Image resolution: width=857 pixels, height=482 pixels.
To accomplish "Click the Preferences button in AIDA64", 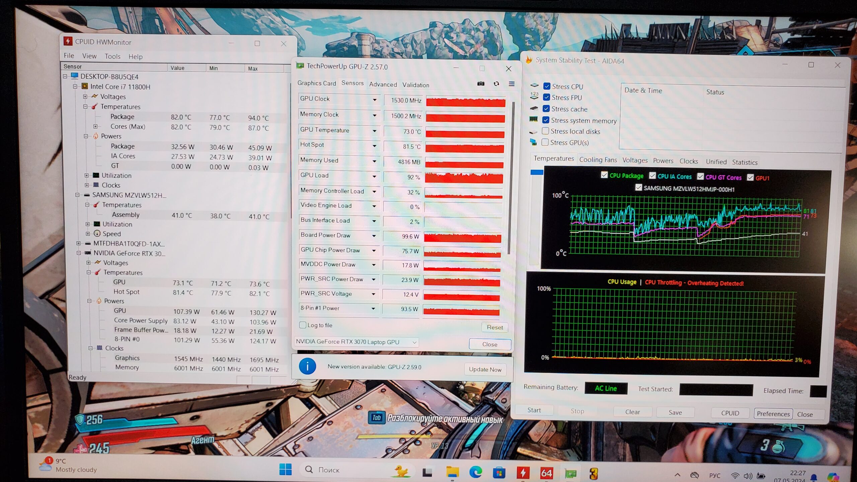I will [773, 414].
